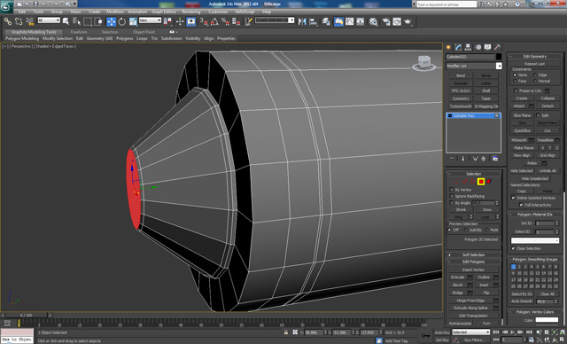Switch to the Create command panel tab

[x=449, y=47]
